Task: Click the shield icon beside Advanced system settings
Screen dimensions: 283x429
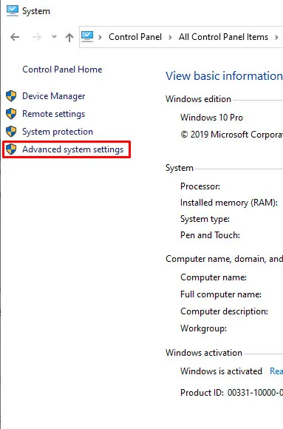Action: point(11,149)
